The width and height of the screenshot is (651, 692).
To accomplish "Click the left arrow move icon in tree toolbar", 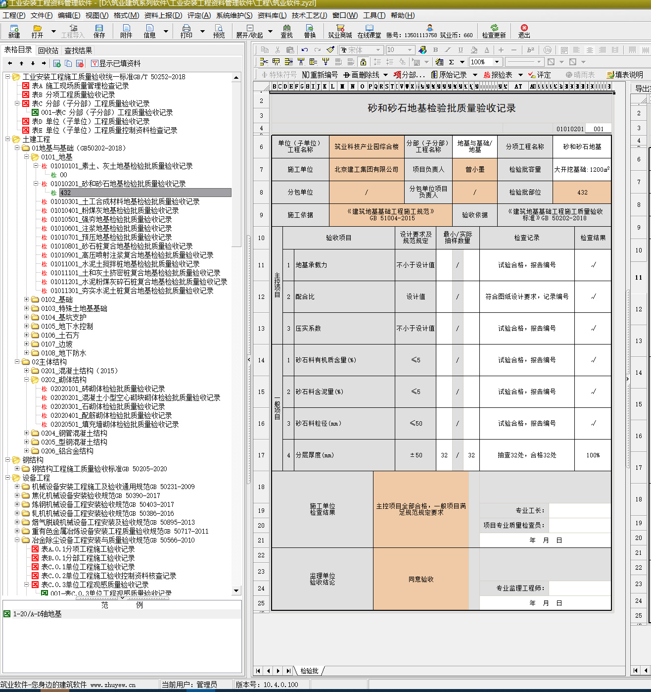I will [10, 63].
